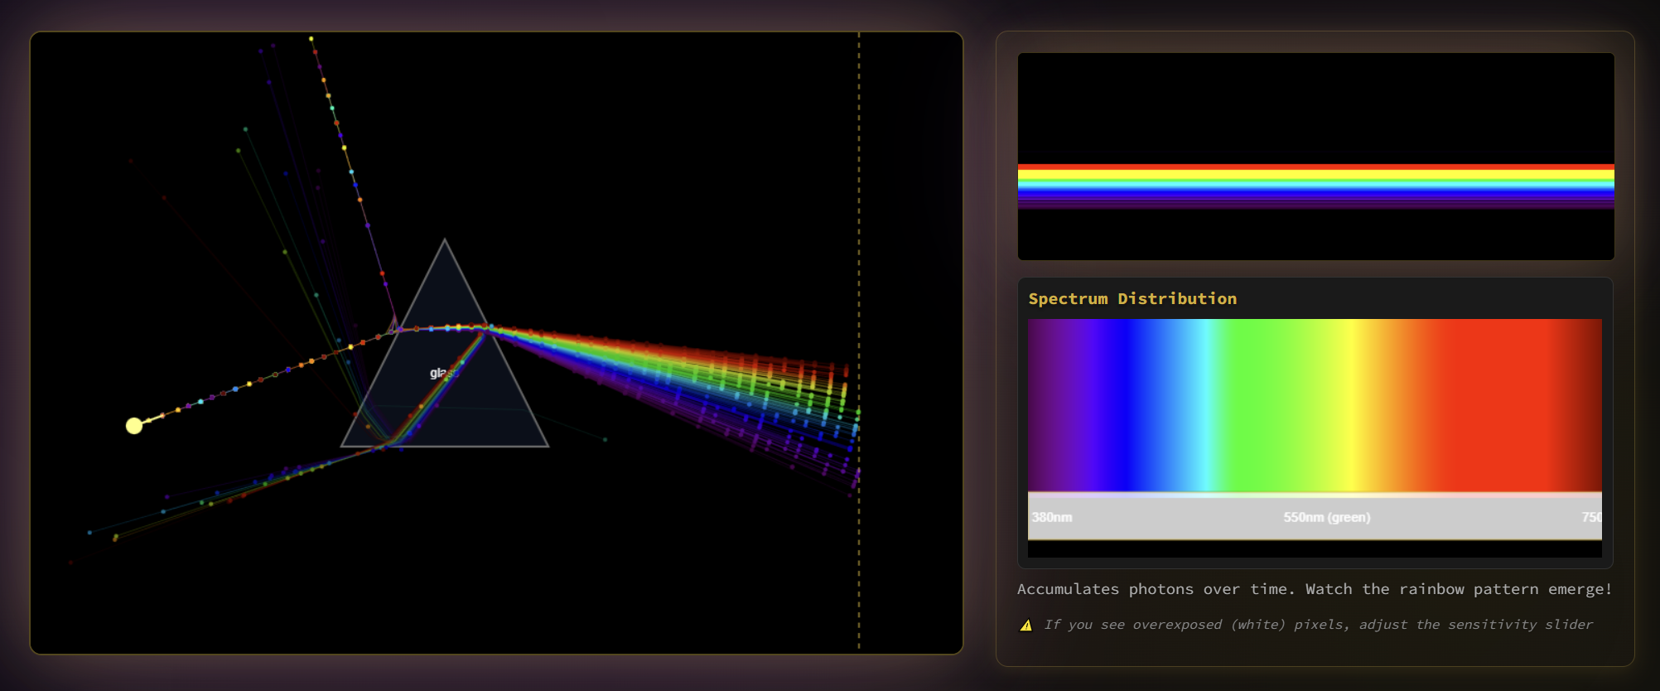Click the yellow light source dot
The height and width of the screenshot is (691, 1660).
pyautogui.click(x=134, y=426)
